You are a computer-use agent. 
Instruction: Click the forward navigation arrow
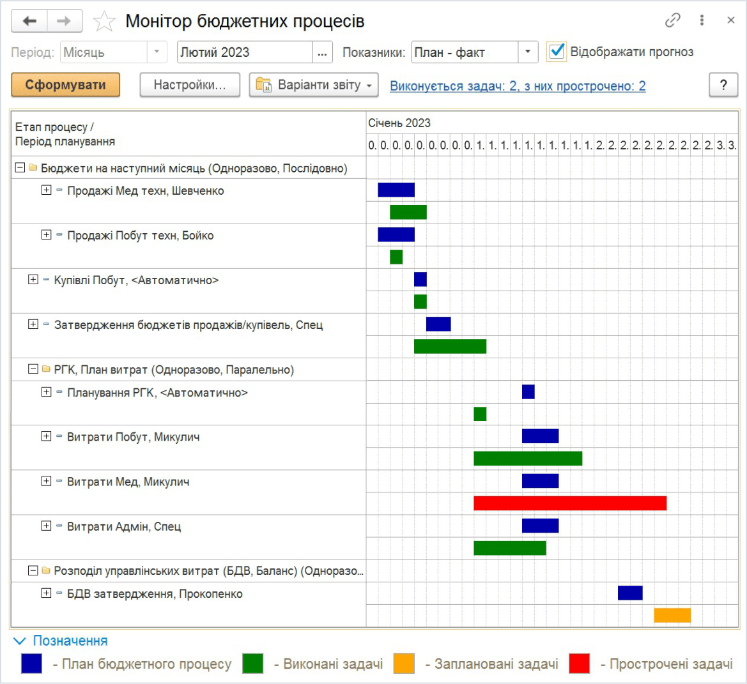(x=64, y=21)
